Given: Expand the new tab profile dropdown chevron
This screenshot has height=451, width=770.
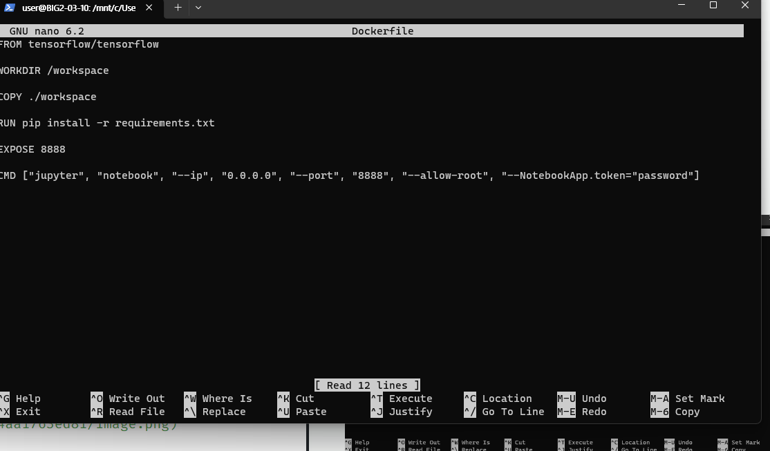Looking at the screenshot, I should tap(198, 8).
